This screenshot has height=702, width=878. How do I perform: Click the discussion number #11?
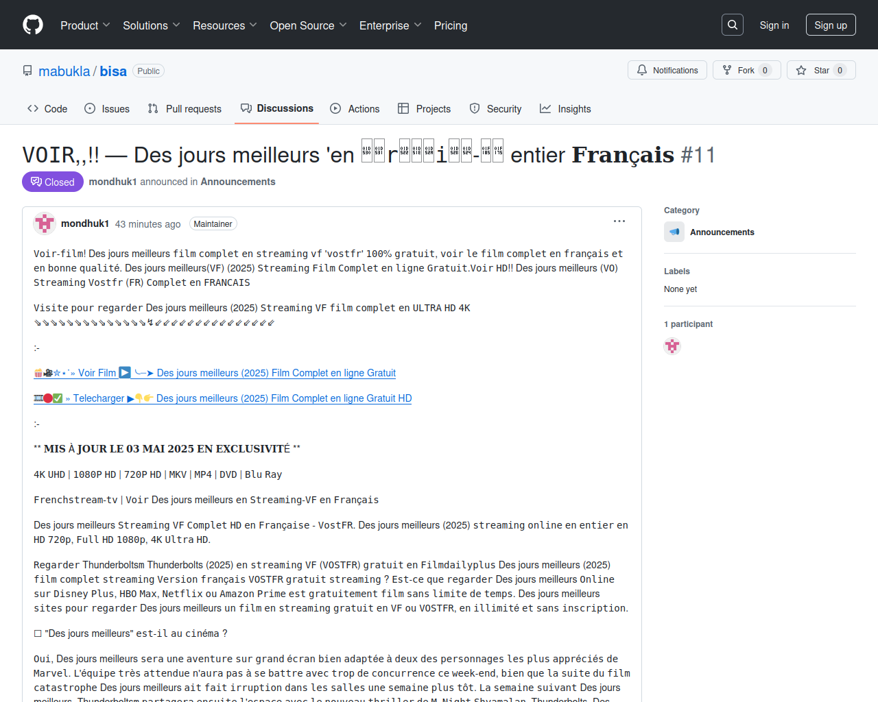(698, 155)
